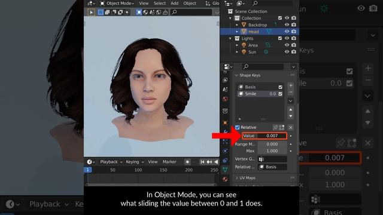Viewport: 383px width, 215px height.
Task: Toggle the Relative checkbox
Action: click(x=237, y=127)
